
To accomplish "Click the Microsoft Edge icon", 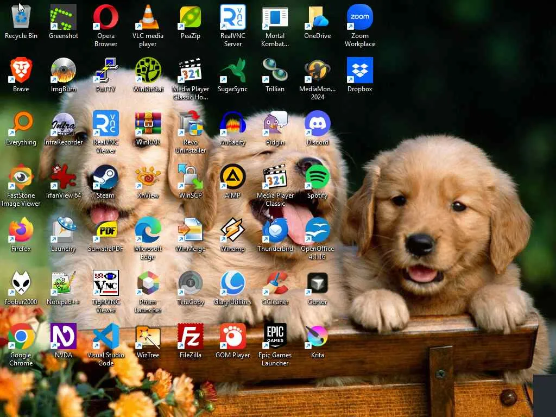I will (x=148, y=230).
